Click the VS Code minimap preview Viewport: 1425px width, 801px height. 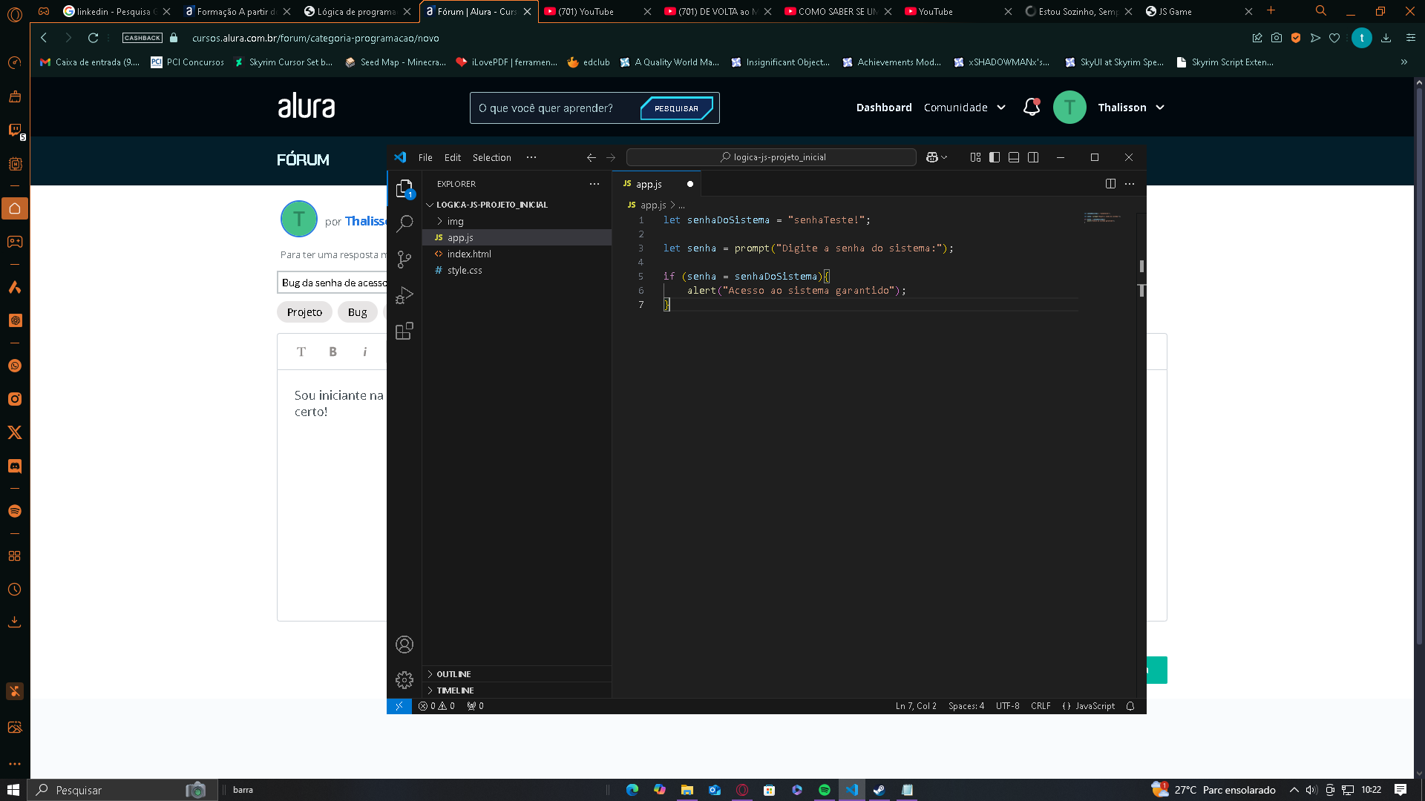point(1104,217)
